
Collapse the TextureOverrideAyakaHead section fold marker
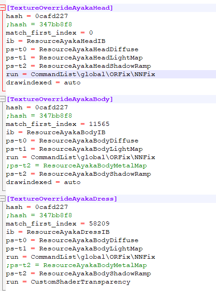[2, 8]
